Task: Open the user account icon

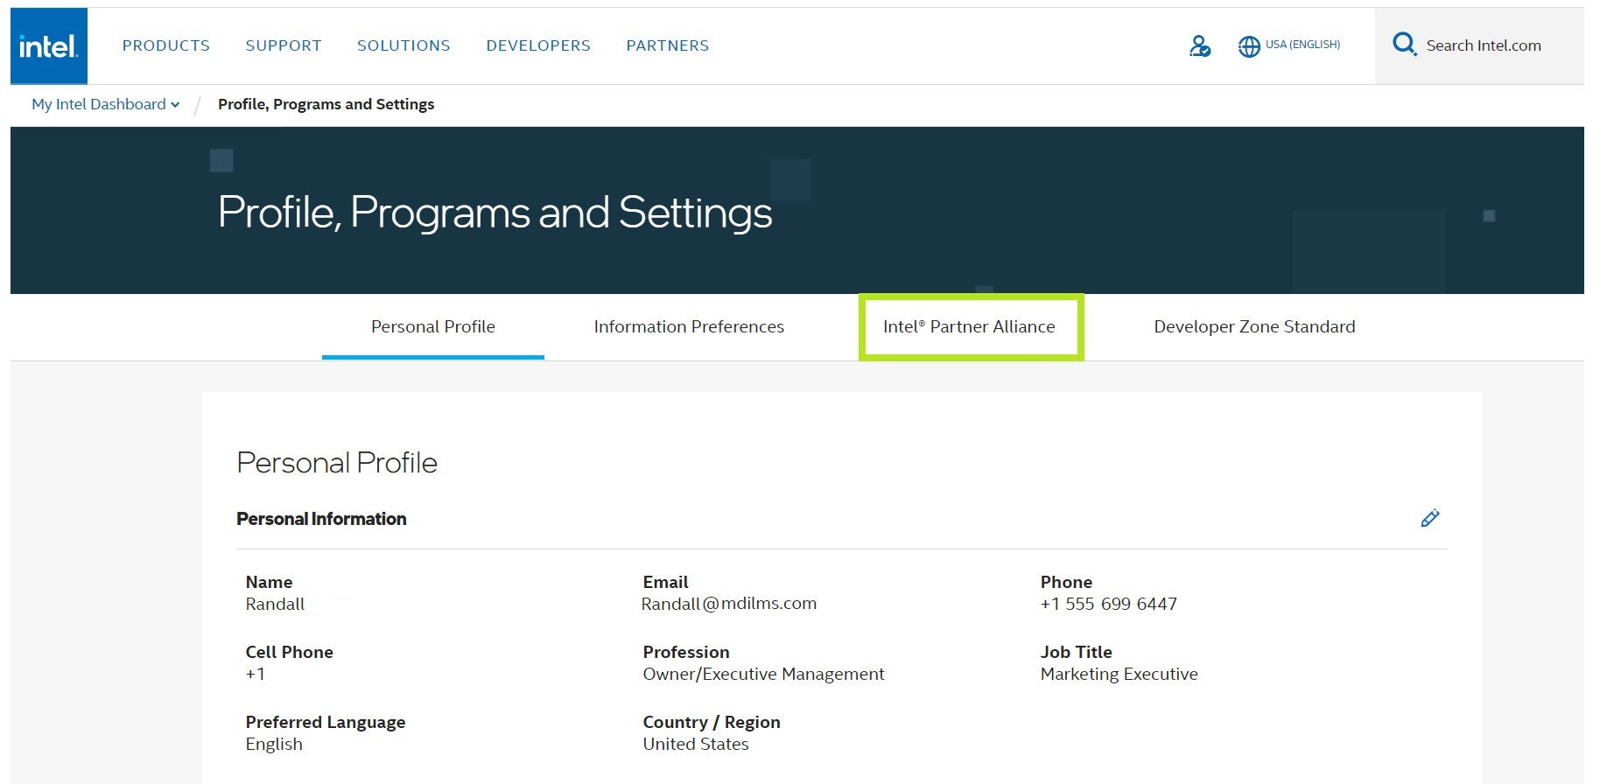Action: (x=1200, y=45)
